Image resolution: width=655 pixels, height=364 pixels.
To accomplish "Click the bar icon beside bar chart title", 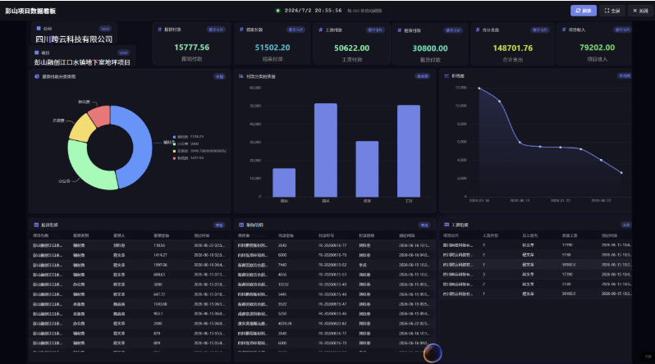I will click(241, 76).
